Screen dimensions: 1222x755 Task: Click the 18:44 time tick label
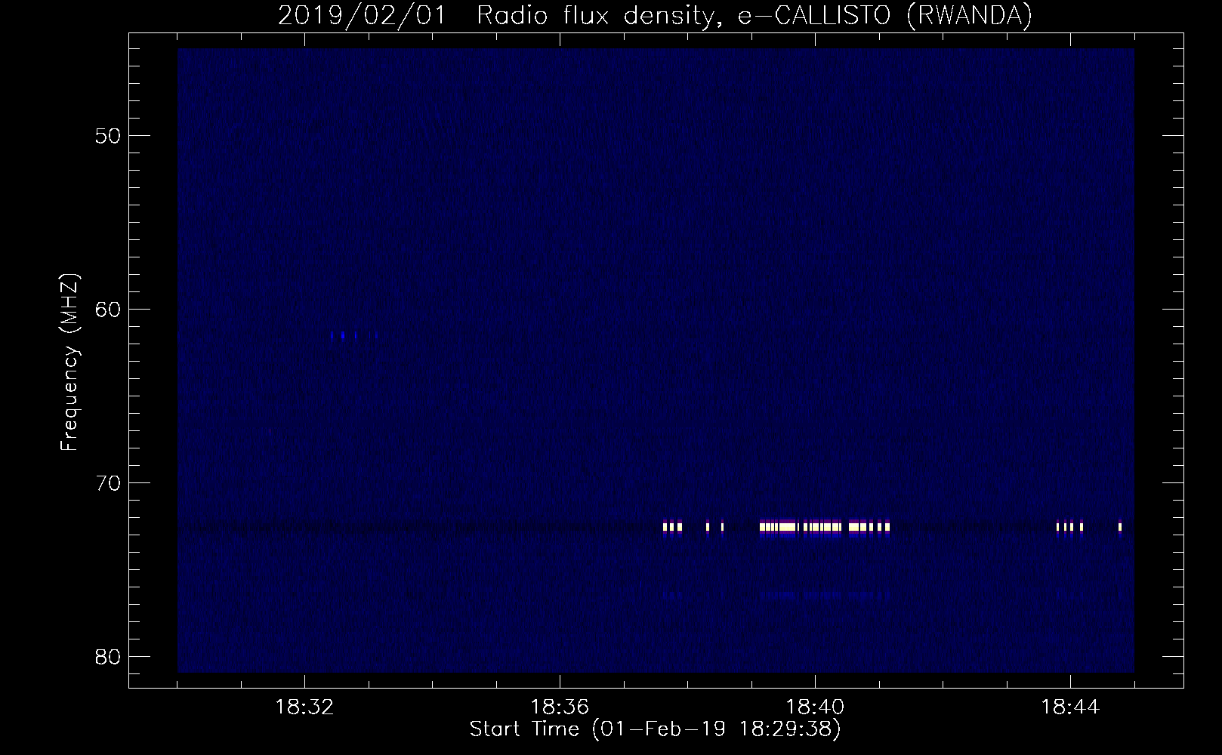point(1070,707)
